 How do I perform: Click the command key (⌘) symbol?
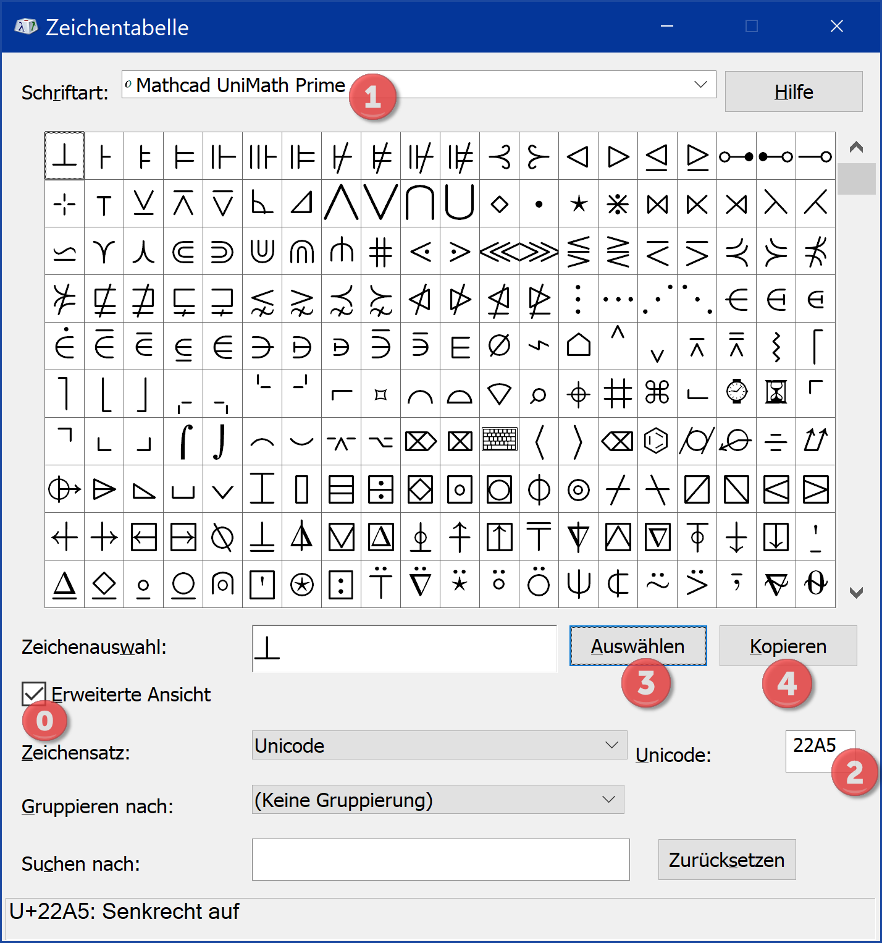[x=657, y=393]
